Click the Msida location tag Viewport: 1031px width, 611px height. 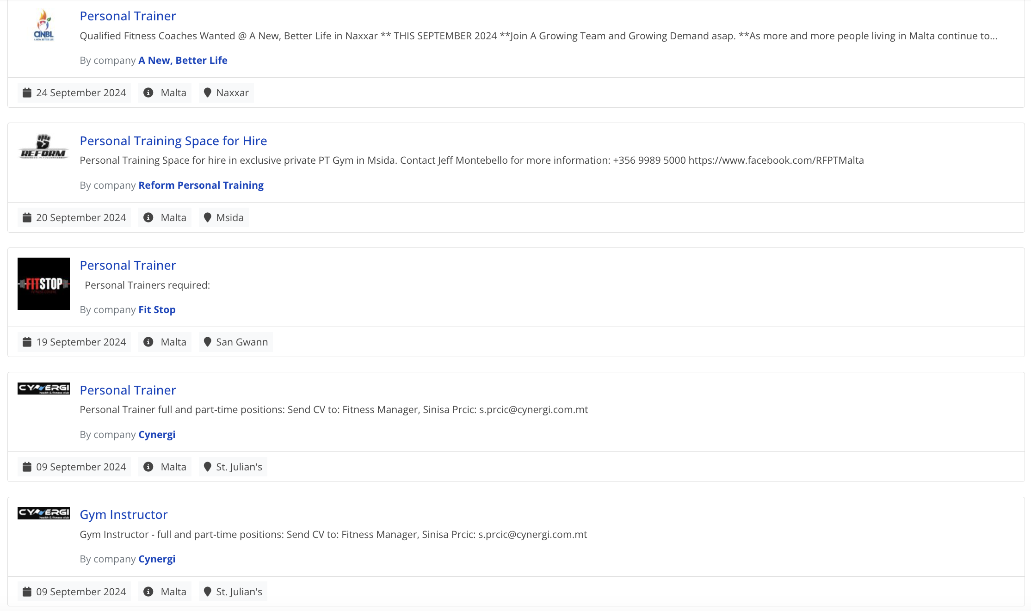coord(224,217)
